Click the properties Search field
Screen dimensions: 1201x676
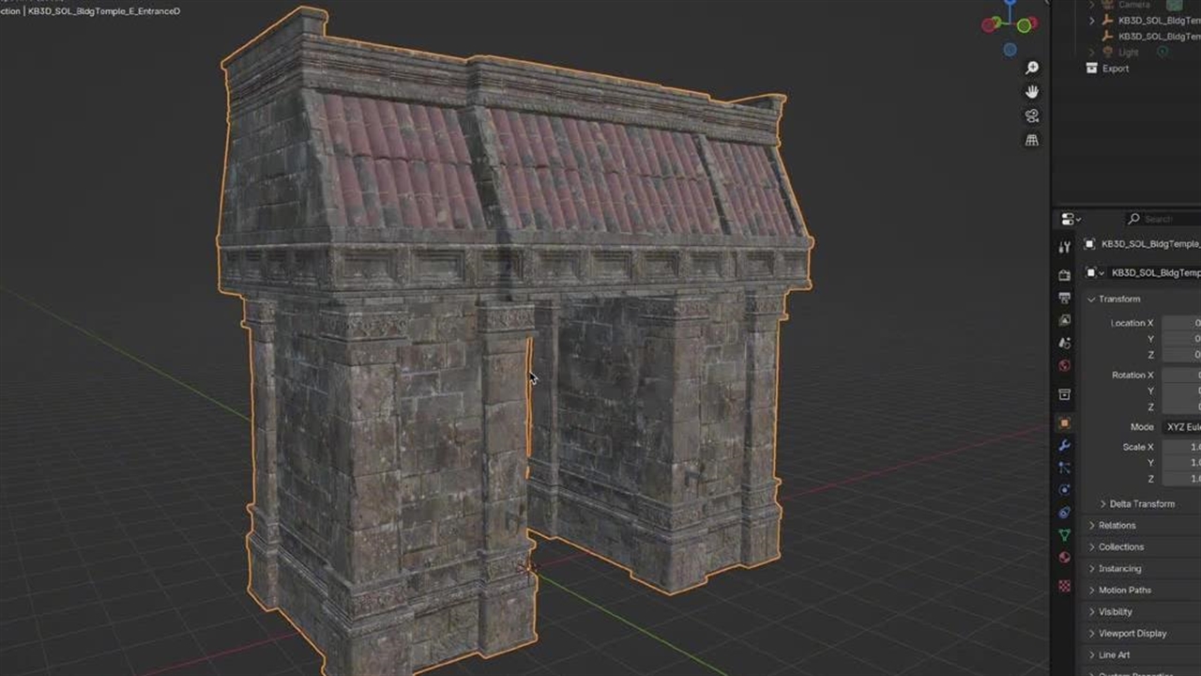click(x=1163, y=219)
